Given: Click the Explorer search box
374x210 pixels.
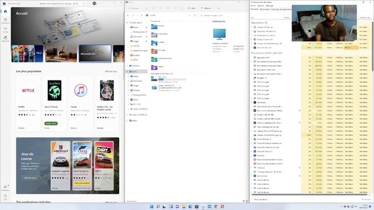Looking at the screenshot, I should 223,16.
